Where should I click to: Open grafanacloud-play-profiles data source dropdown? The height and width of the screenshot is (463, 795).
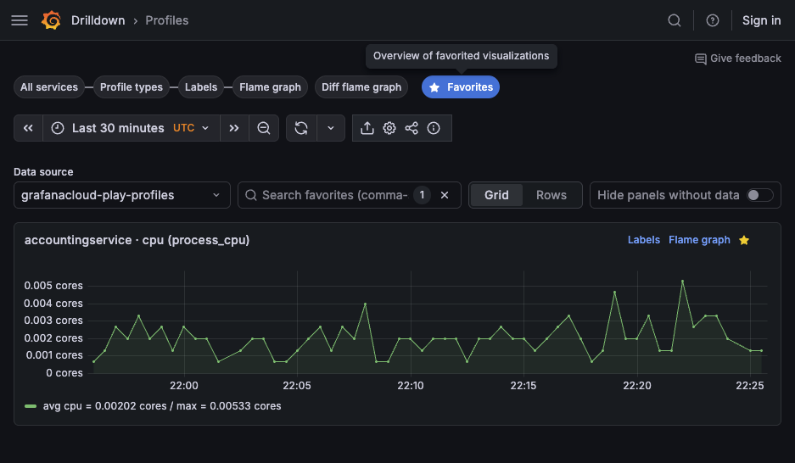(x=121, y=195)
